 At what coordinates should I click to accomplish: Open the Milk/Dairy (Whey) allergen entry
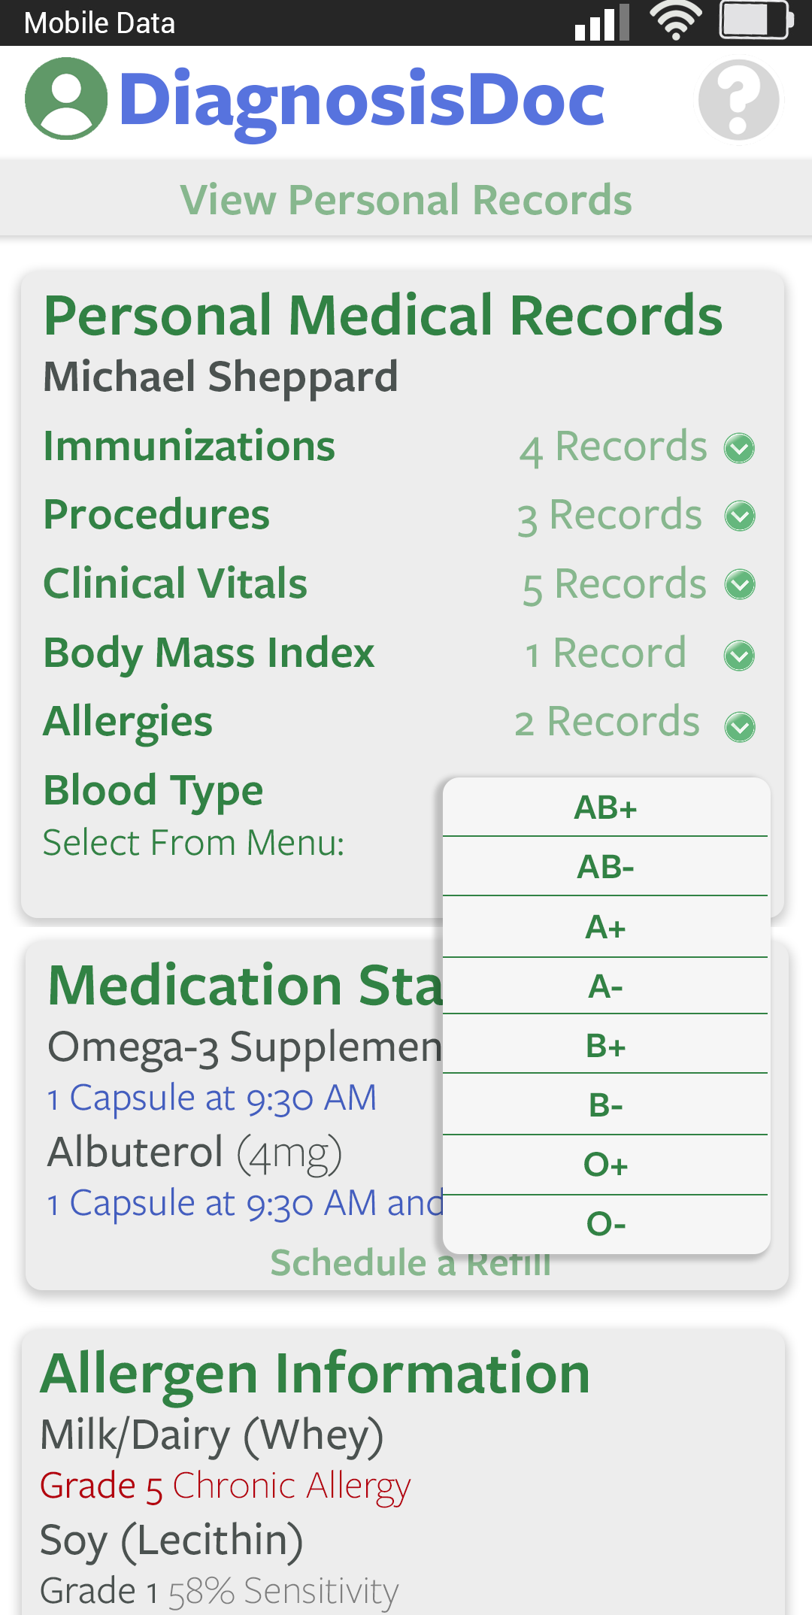pos(212,1435)
